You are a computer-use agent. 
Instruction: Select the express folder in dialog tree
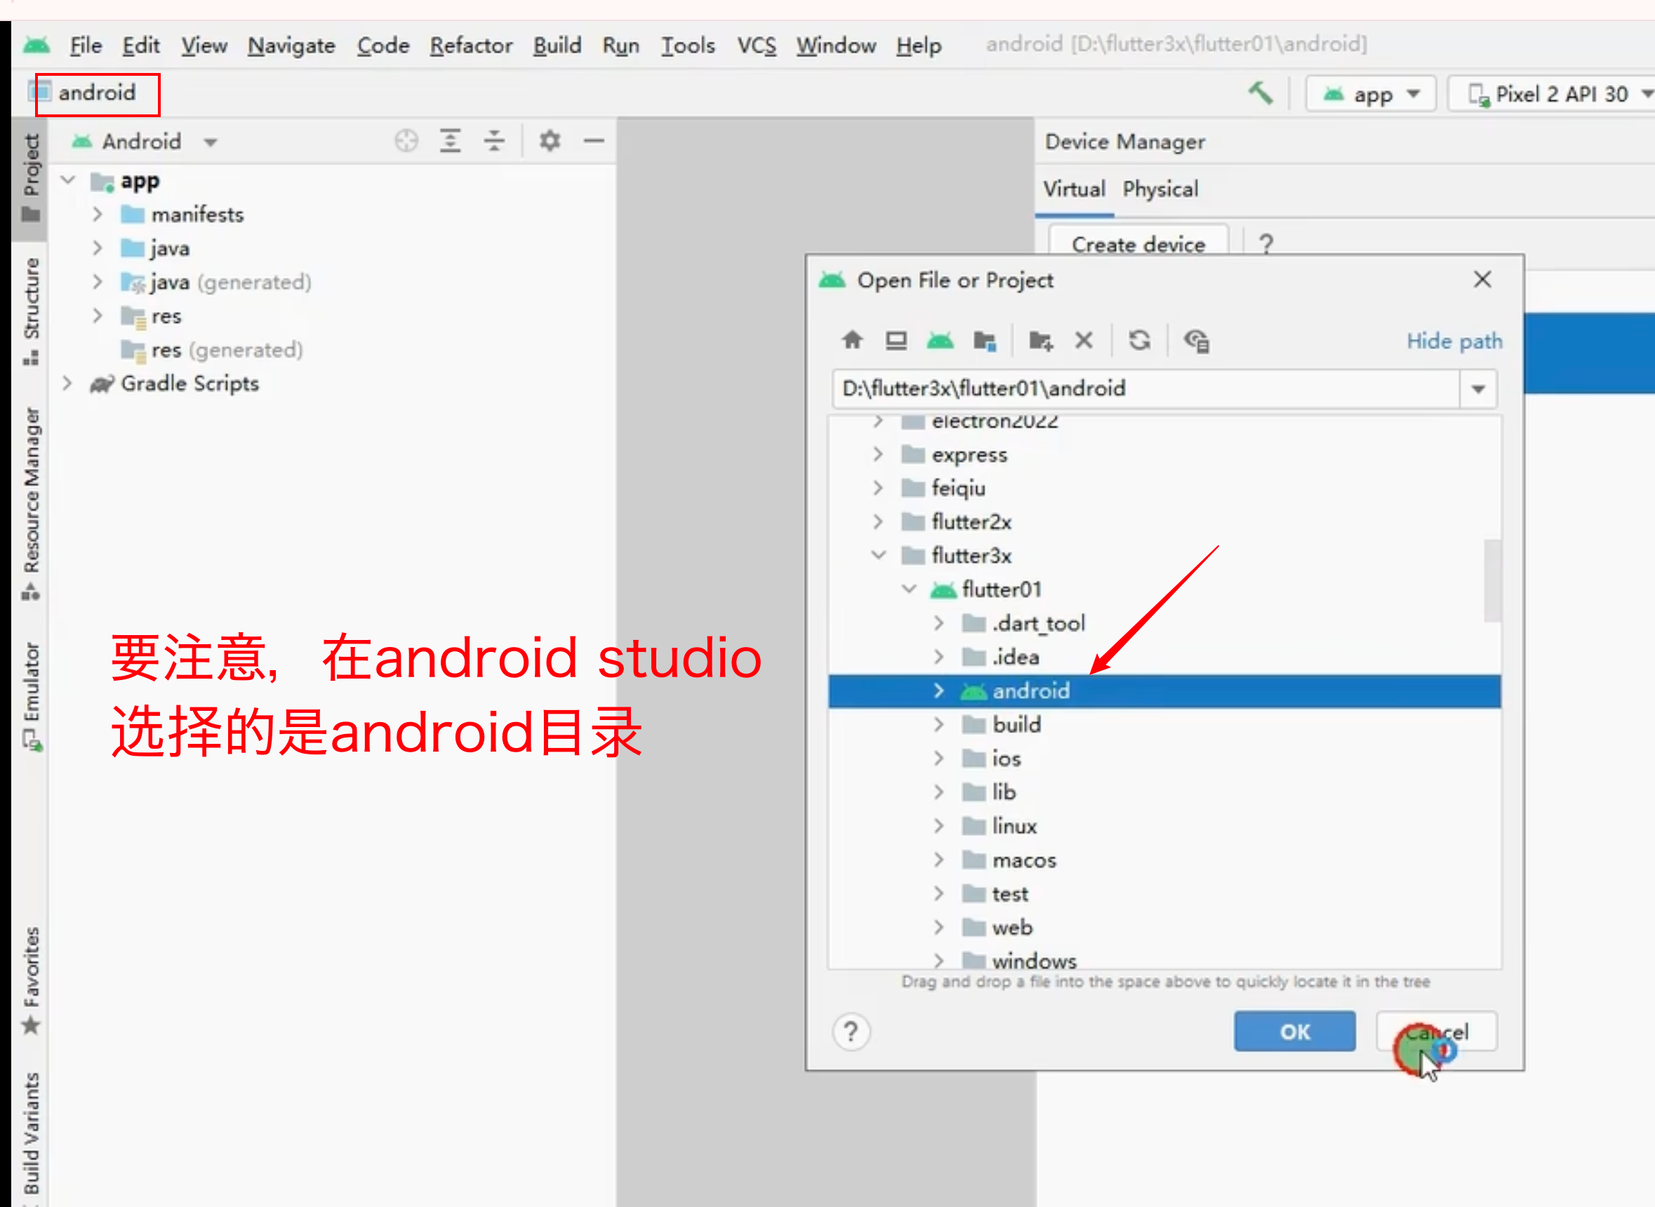(969, 455)
